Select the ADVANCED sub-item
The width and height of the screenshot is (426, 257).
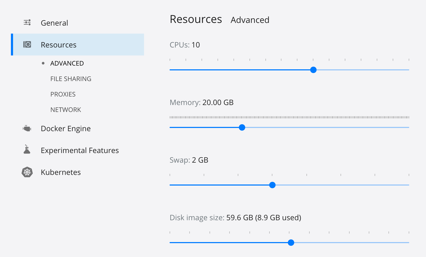click(67, 63)
